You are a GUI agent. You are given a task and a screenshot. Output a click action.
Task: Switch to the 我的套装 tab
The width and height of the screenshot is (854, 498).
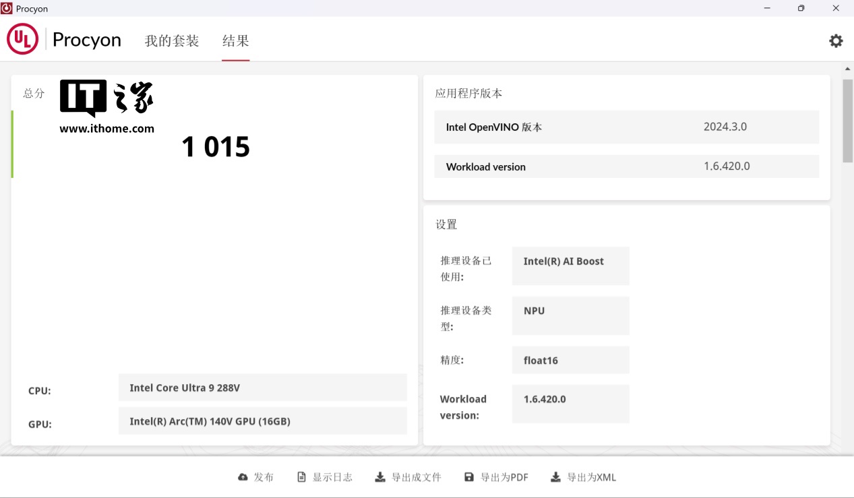(172, 41)
